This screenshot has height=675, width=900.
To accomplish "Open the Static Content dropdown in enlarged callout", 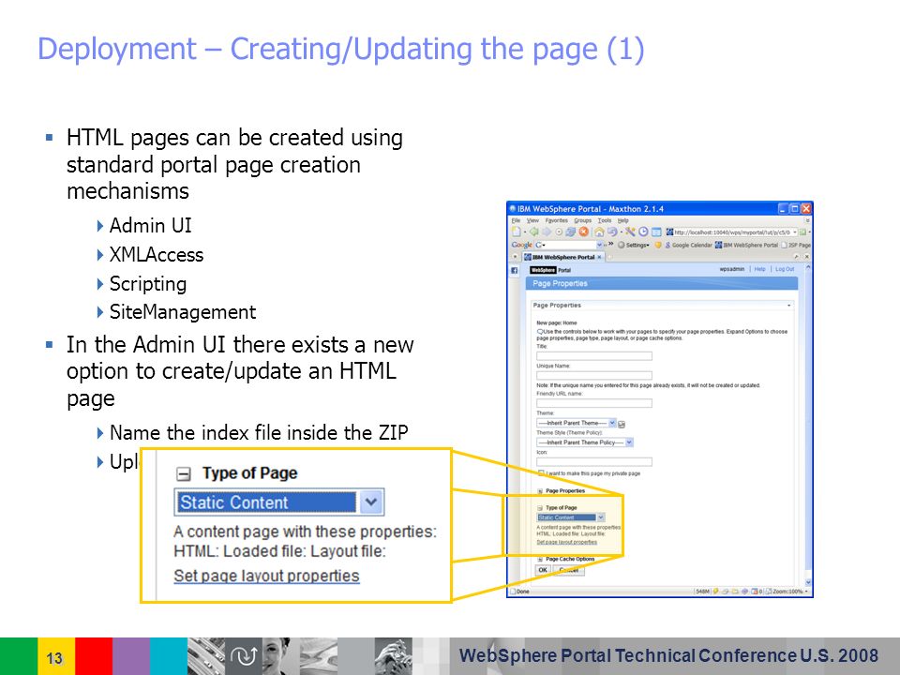I will (279, 502).
